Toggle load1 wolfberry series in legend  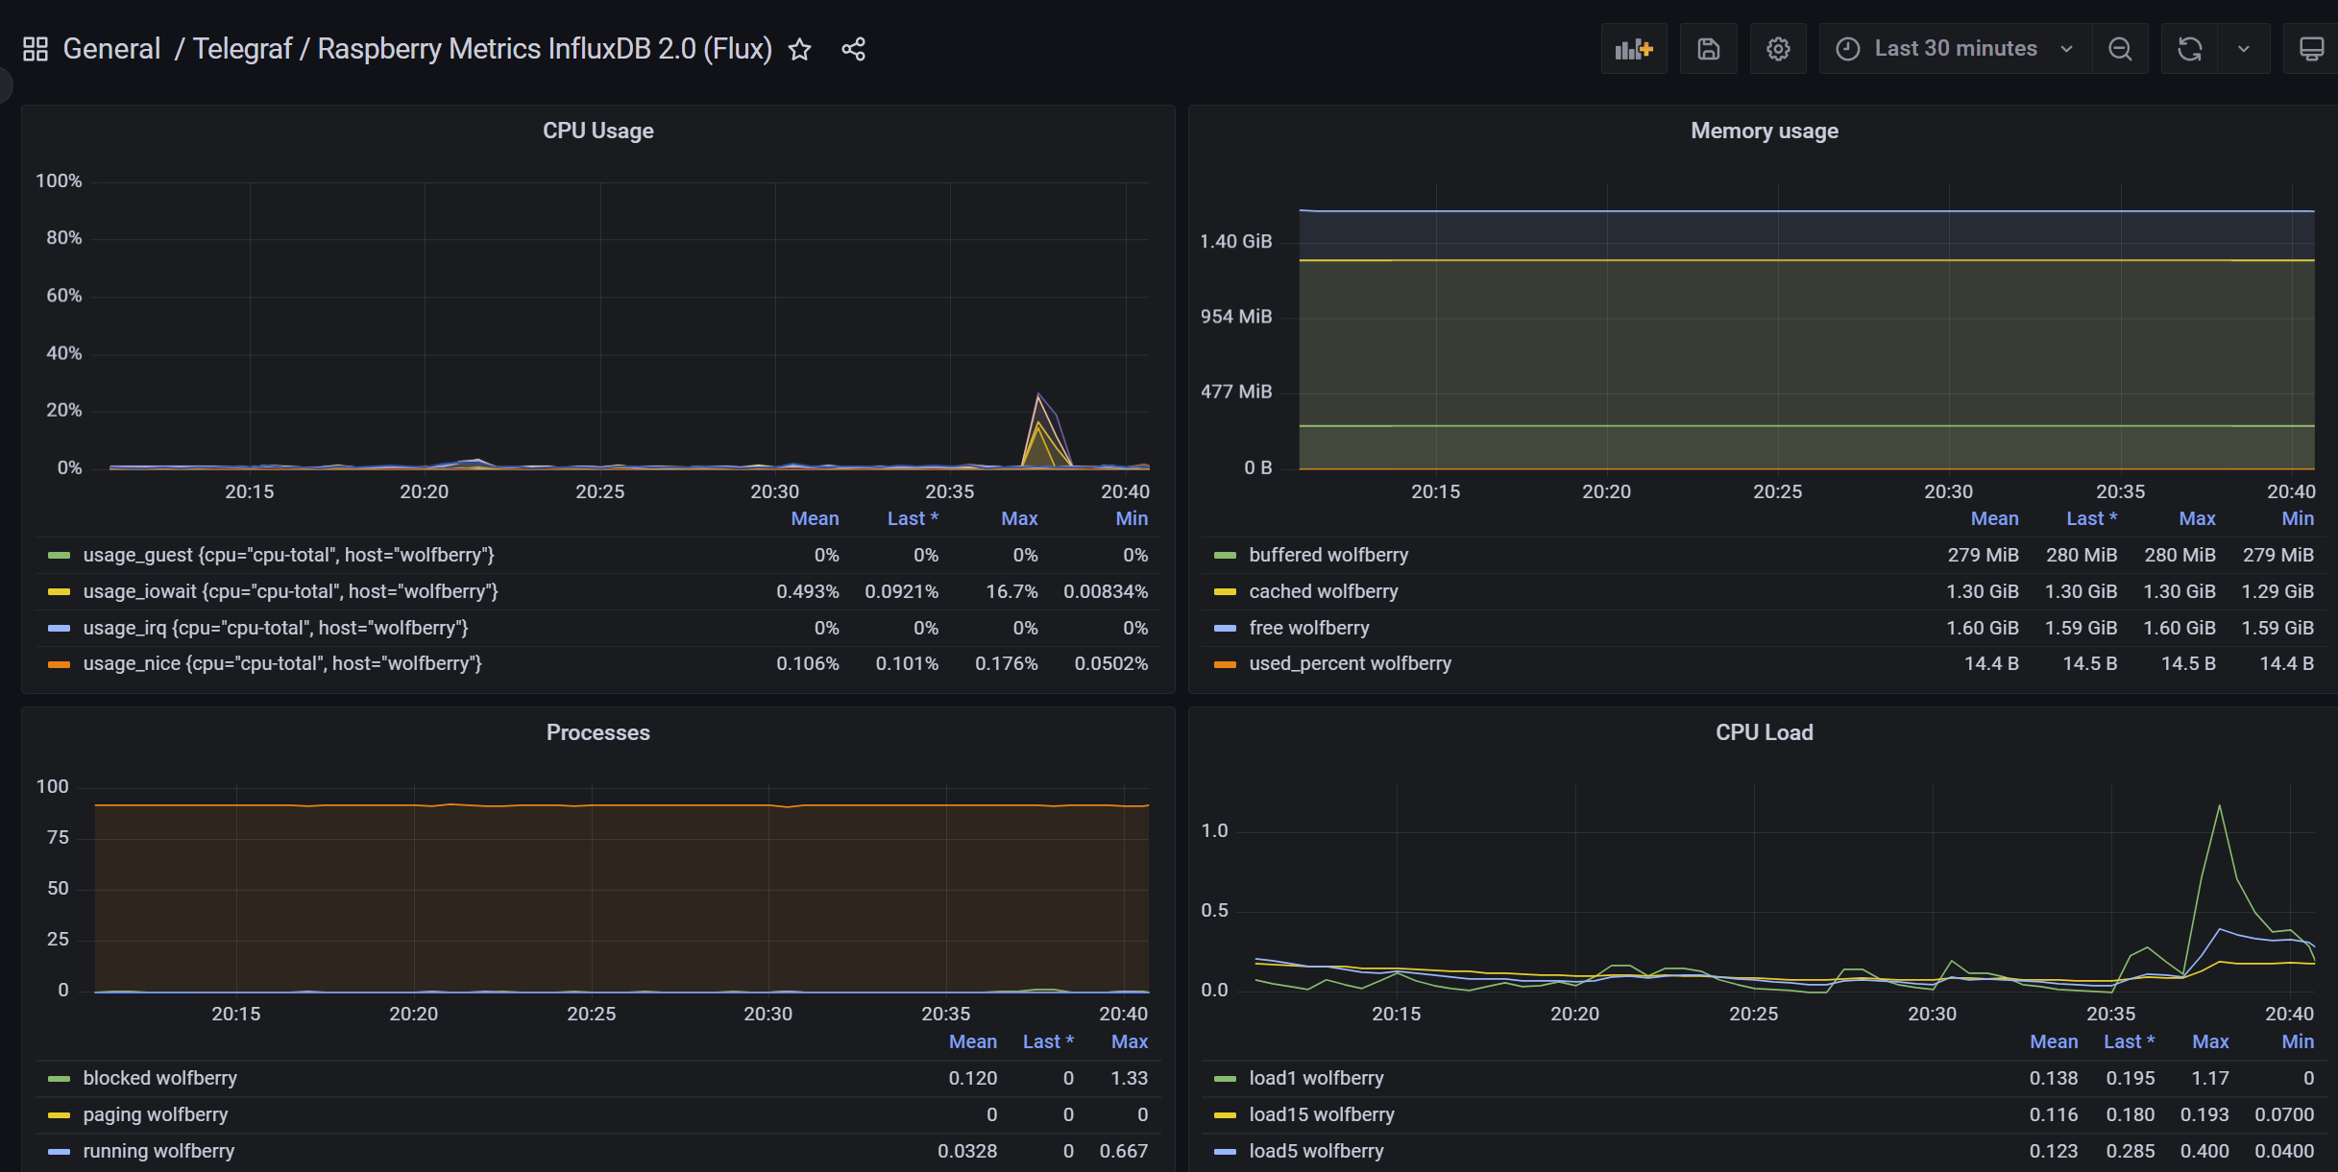(x=1316, y=1078)
